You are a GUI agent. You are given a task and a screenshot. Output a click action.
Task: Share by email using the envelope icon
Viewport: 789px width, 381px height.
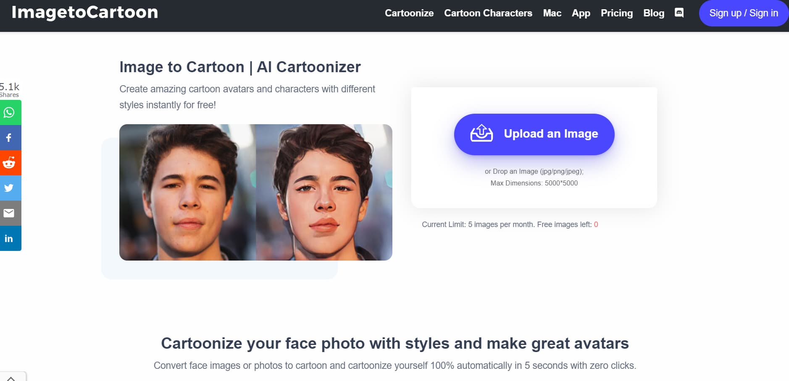click(9, 213)
